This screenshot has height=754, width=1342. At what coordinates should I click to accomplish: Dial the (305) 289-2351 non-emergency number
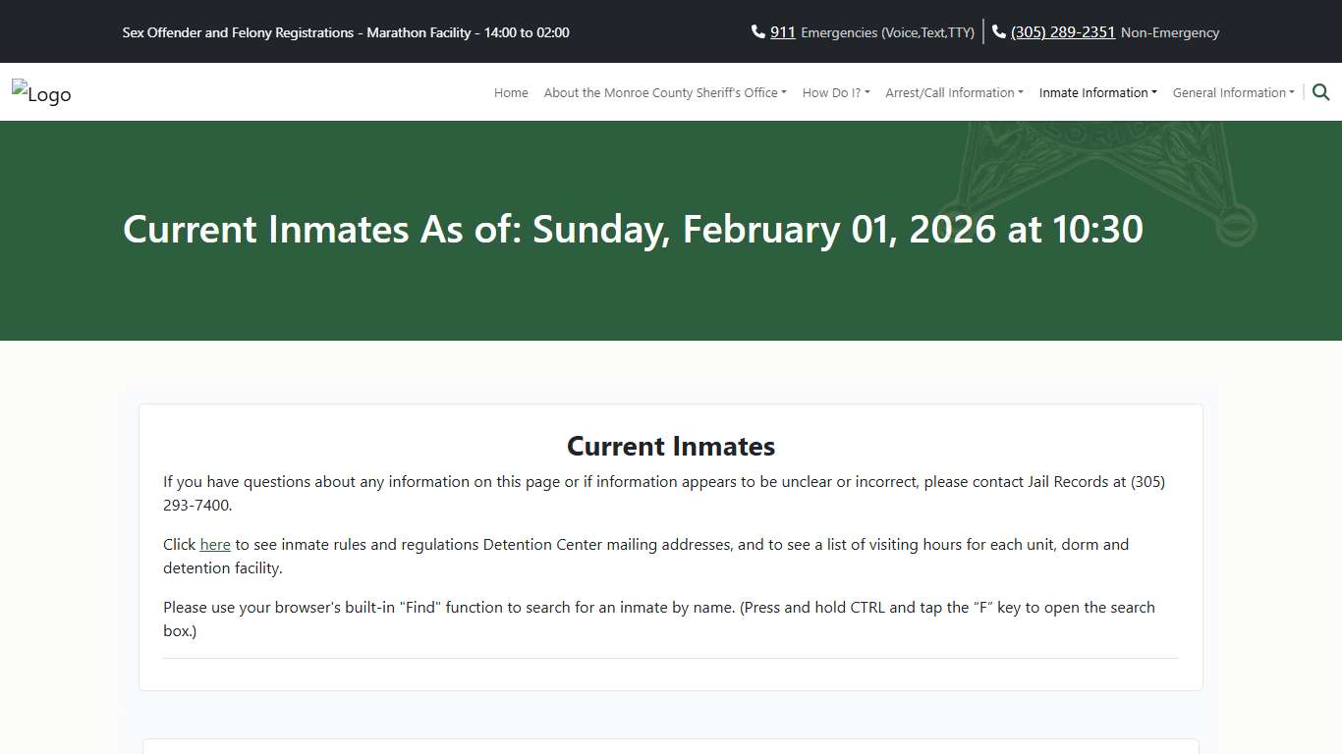coord(1062,32)
